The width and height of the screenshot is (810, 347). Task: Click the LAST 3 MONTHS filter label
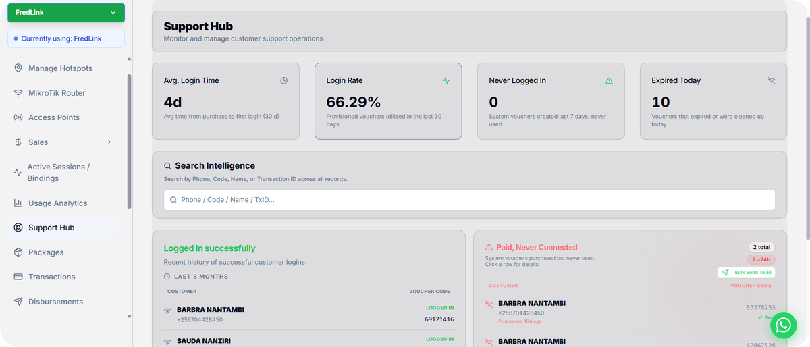point(201,277)
